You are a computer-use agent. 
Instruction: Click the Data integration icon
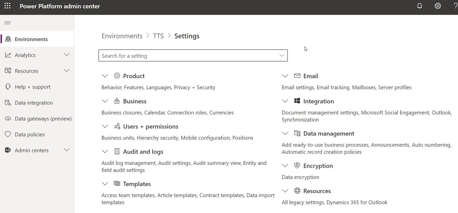[8, 103]
